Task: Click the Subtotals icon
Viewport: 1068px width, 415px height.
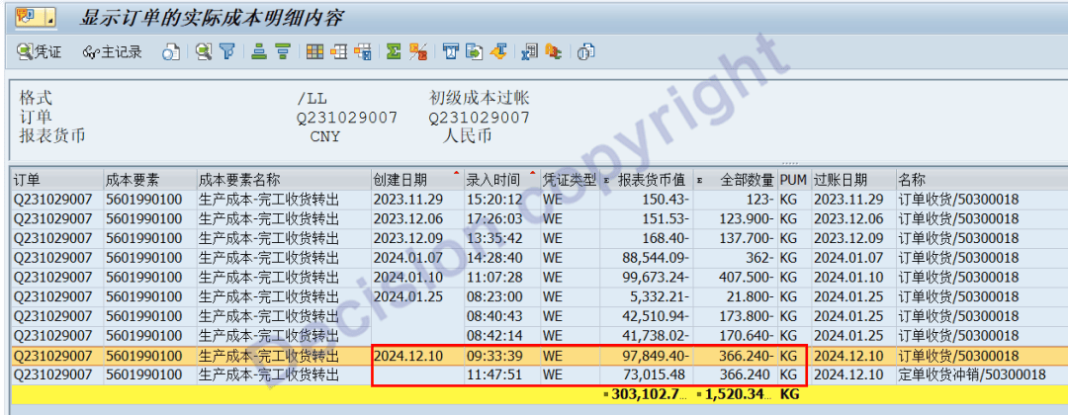Action: pos(417,52)
